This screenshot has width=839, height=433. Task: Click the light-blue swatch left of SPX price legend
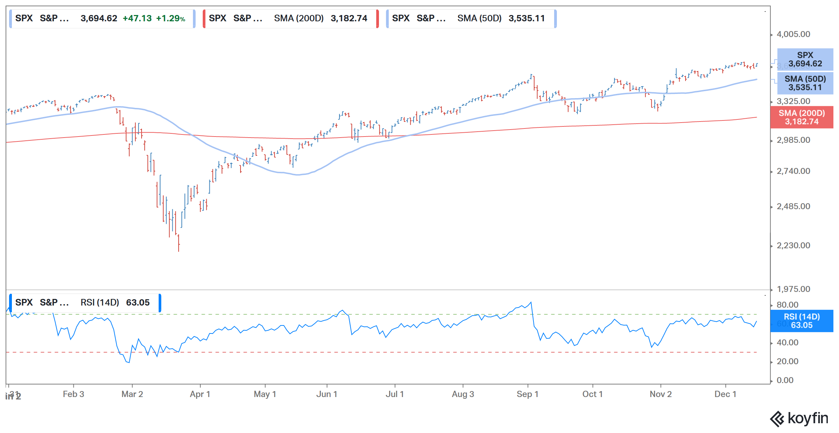pos(10,19)
